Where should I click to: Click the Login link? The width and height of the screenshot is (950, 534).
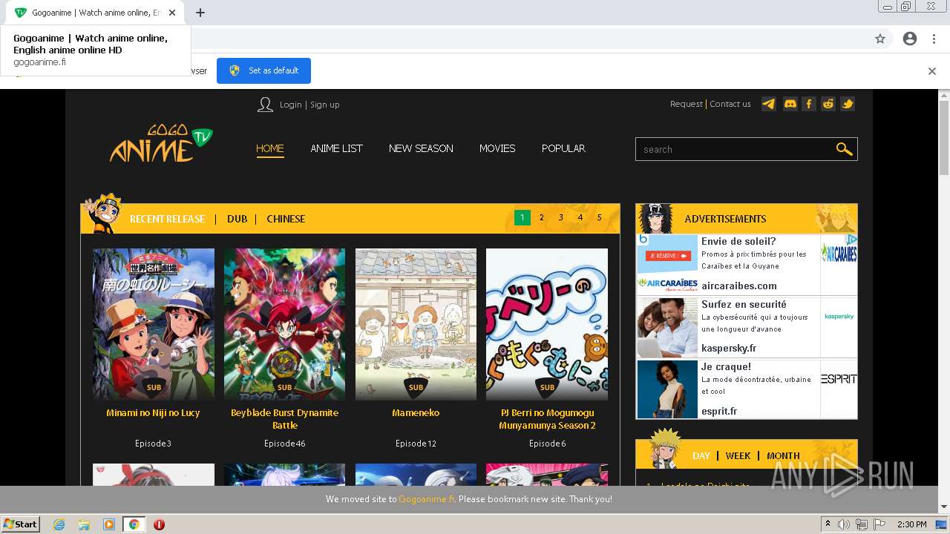tap(290, 105)
